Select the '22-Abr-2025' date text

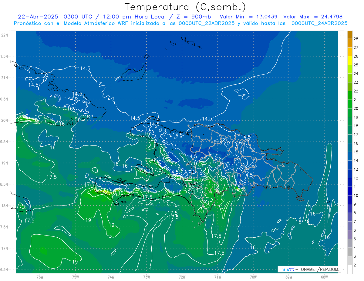38,17
